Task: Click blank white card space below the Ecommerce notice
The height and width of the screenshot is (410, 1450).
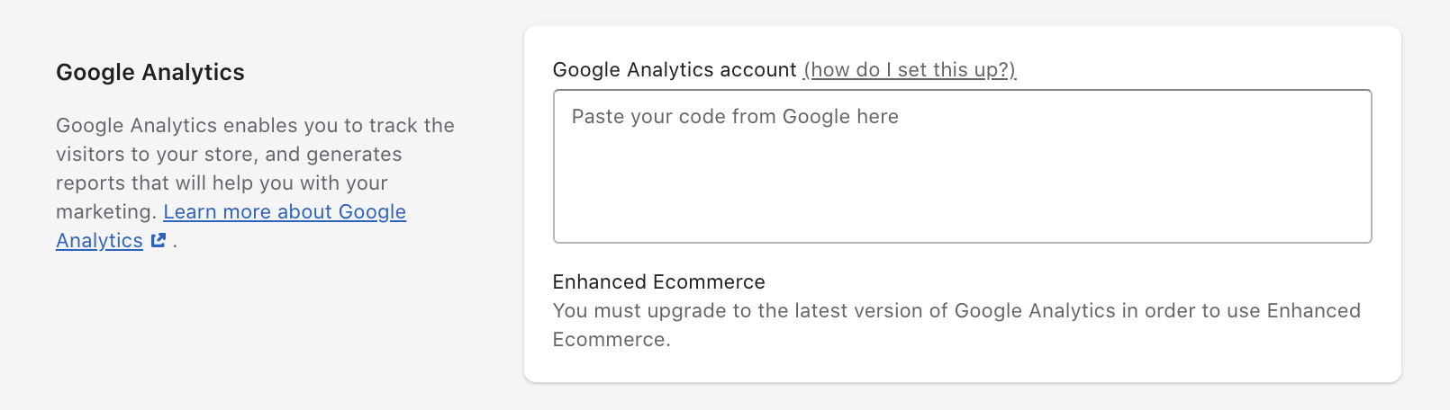Action: [962, 366]
